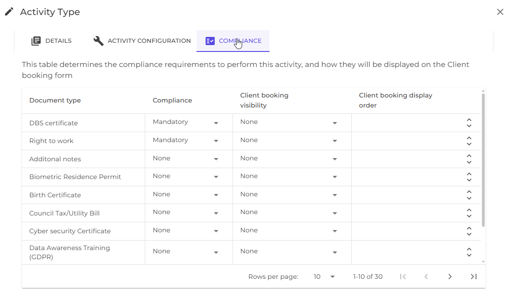Click display order stepper for Data Awareness Training

tap(469, 252)
